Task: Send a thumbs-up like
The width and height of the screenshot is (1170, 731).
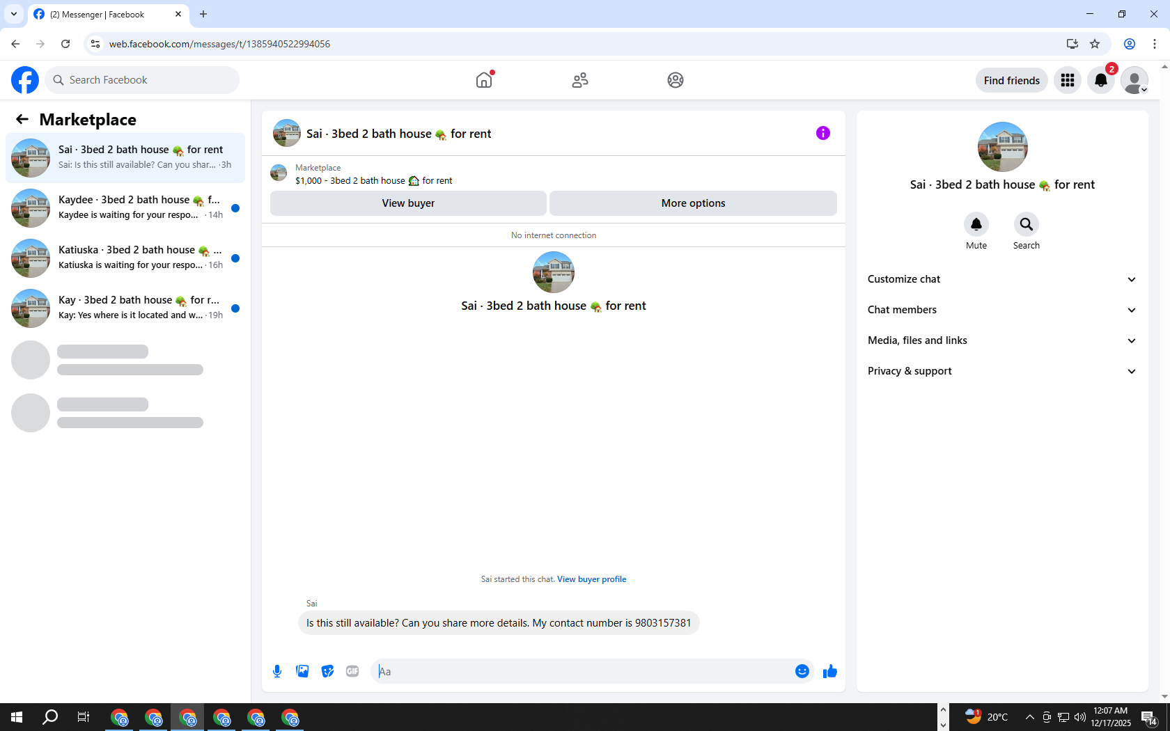Action: (x=829, y=671)
